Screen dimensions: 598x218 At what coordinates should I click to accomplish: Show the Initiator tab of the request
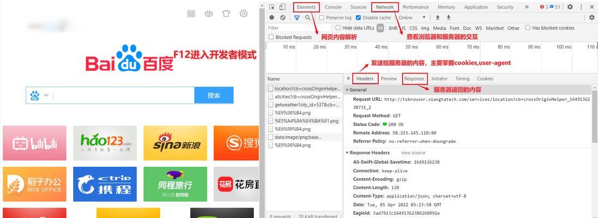(x=439, y=78)
